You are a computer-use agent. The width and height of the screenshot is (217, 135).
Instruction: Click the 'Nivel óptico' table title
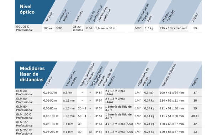pos(27,9)
